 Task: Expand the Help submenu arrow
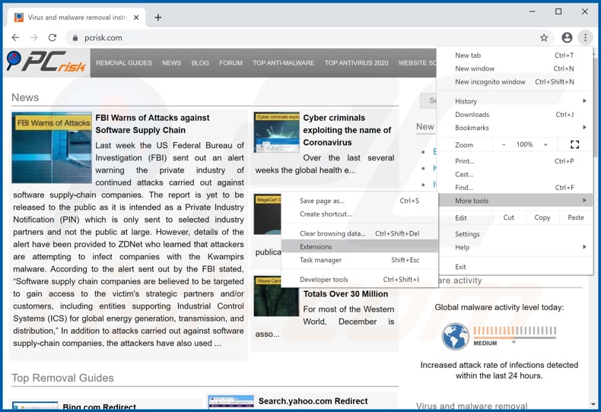[584, 247]
